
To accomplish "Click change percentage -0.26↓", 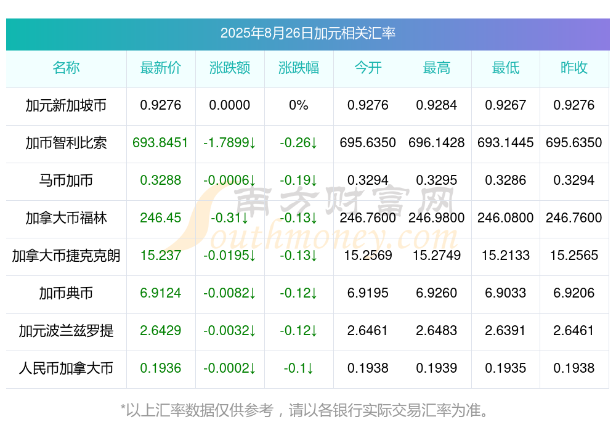I will [299, 143].
